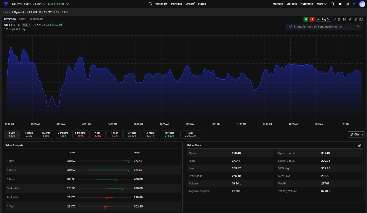This screenshot has width=367, height=213.
Task: Select the 1 Month 1.56% range button
Action: pos(46,134)
